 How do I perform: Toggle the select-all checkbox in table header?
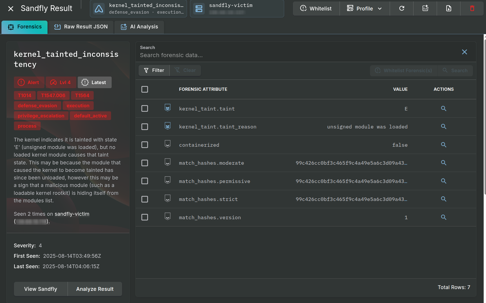tap(145, 89)
